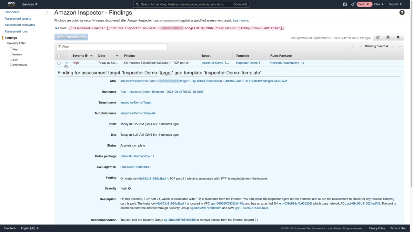Open AWS agent ID instance link
Screen dimensions: 413x232
136,167
